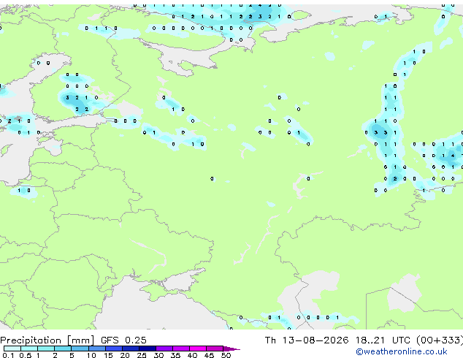Click the 15–20 mm blue legend box

coord(114,349)
